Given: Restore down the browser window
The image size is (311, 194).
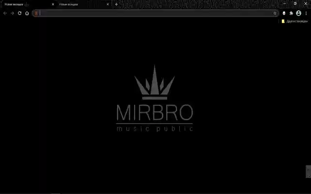Looking at the screenshot, I should click(295, 3).
